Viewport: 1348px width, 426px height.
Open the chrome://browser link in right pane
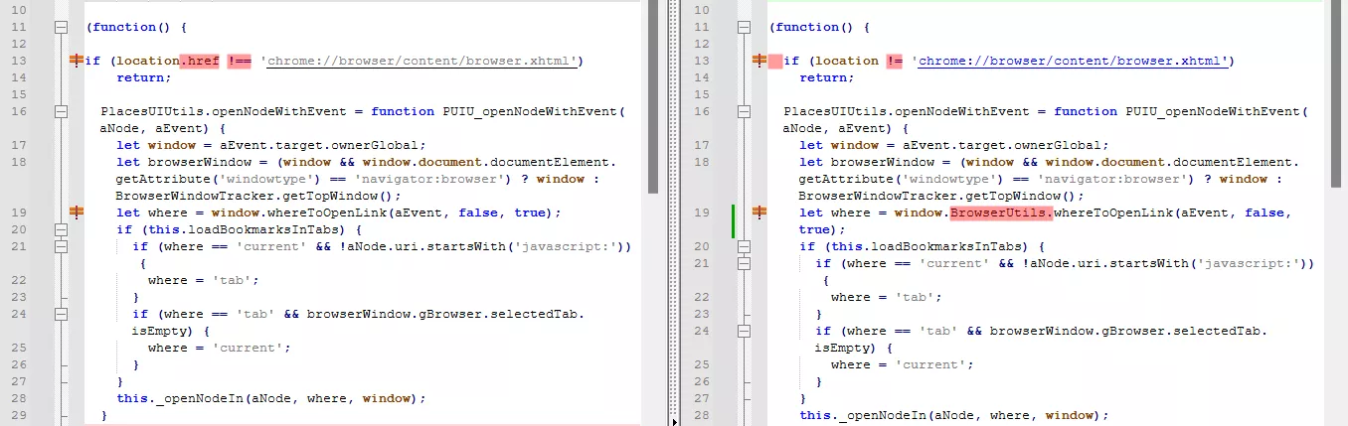1072,62
